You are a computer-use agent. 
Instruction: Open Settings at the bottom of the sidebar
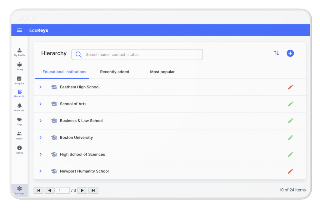coord(19,190)
